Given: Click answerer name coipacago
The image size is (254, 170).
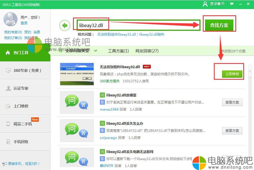Looking at the screenshot, I should 108,138.
